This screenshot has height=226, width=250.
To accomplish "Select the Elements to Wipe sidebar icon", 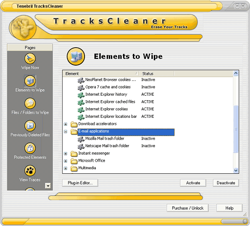I will click(30, 81).
